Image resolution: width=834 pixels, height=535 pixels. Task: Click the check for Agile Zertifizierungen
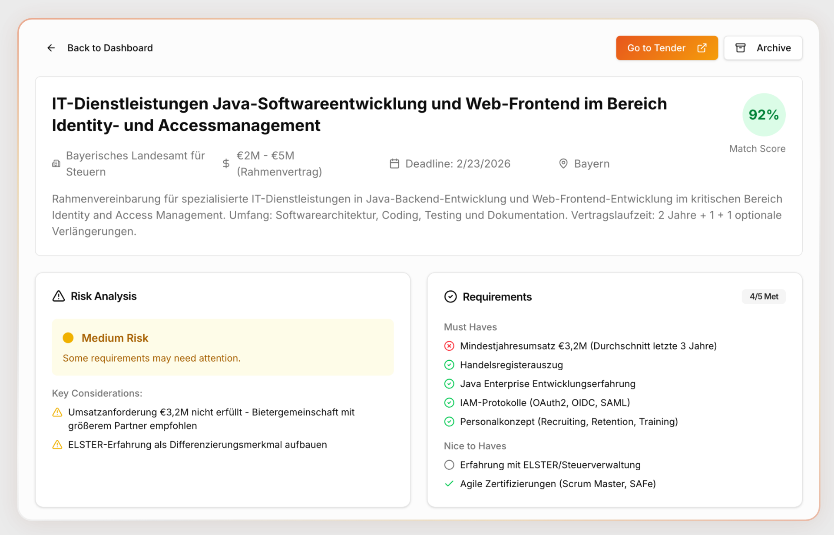(x=449, y=484)
